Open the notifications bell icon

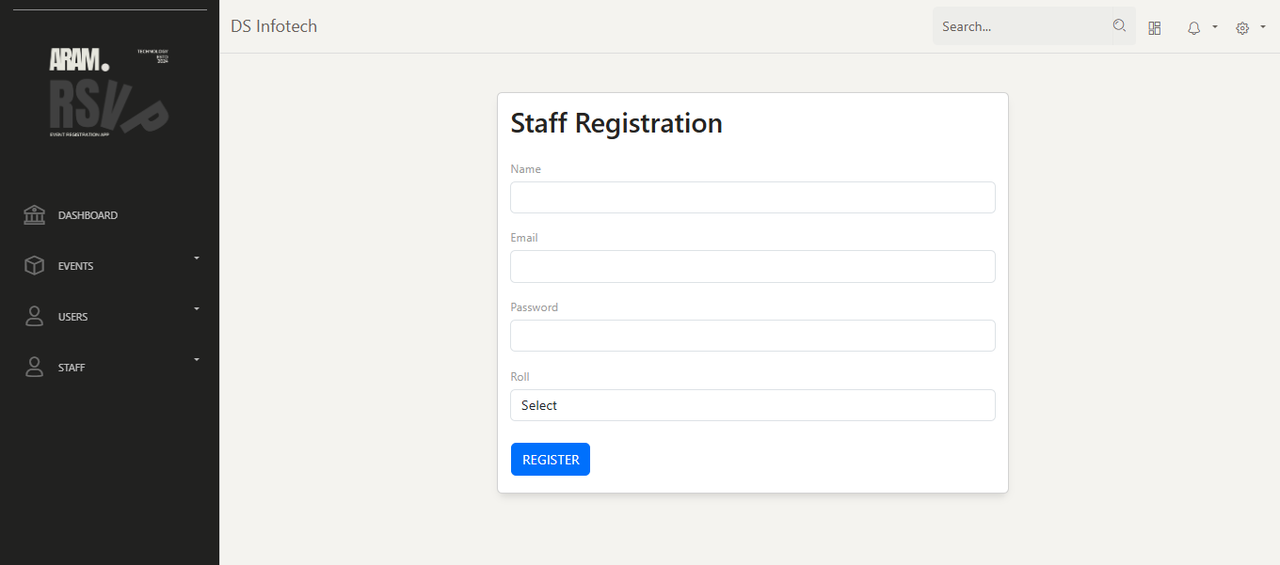(x=1193, y=28)
